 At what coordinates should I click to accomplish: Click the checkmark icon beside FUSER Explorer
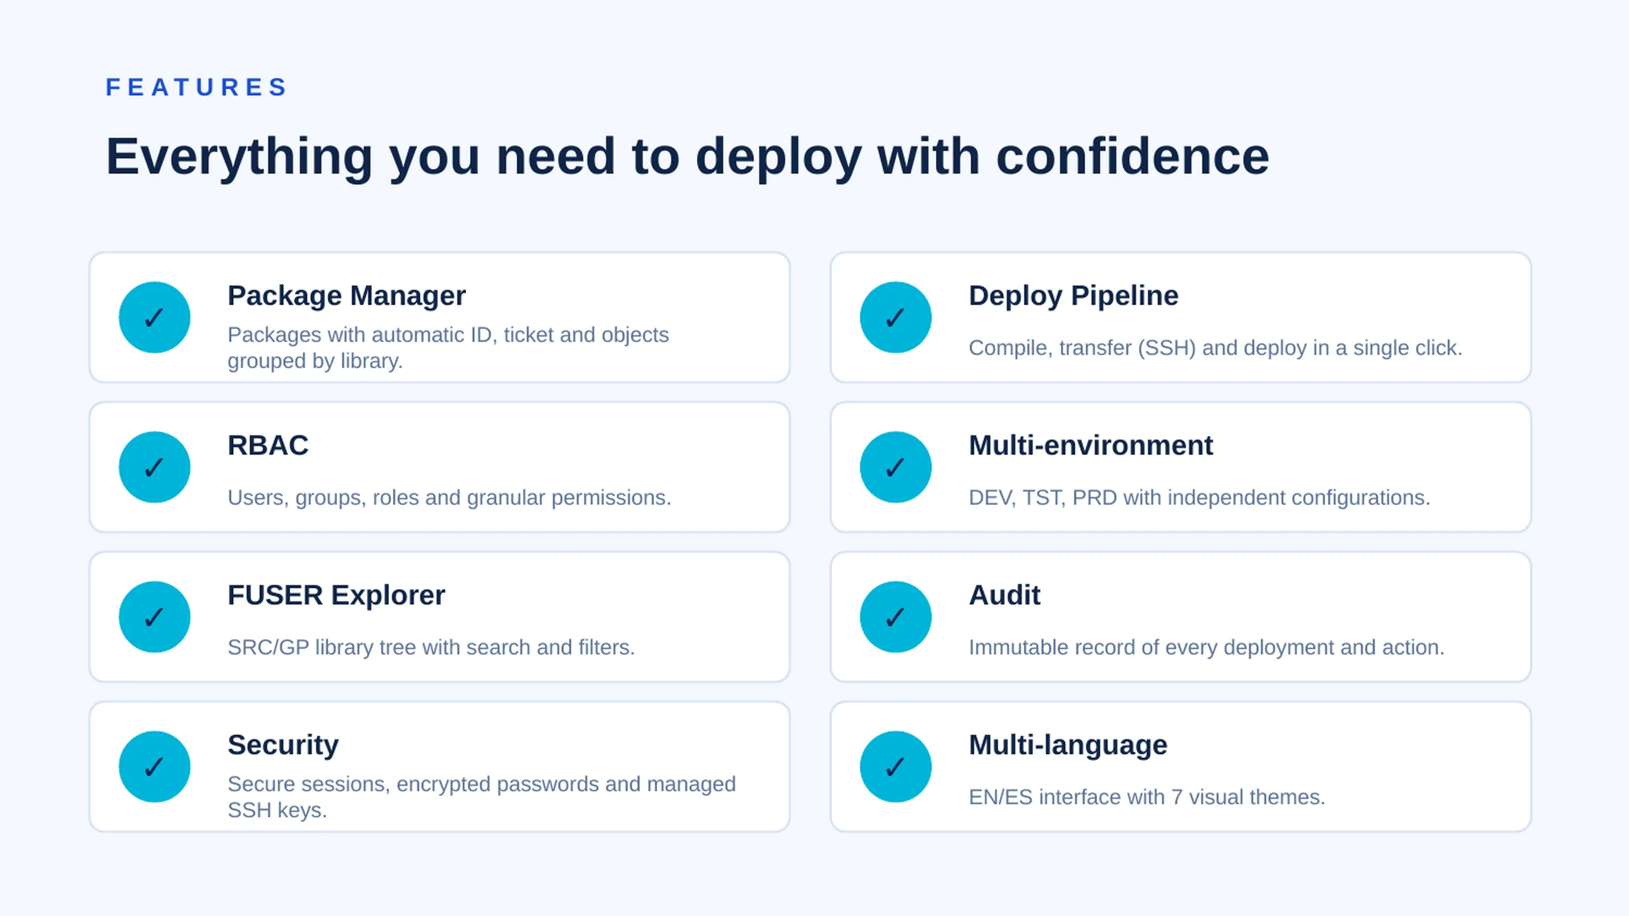[154, 617]
